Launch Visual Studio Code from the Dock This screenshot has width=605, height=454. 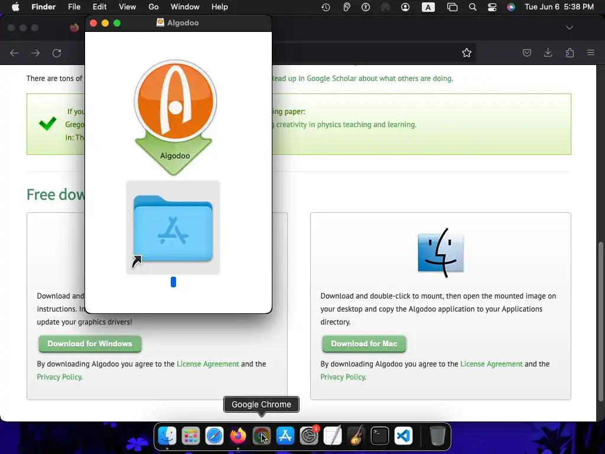pos(404,436)
